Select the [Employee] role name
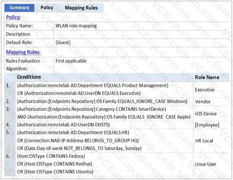The height and width of the screenshot is (180, 233). [207, 125]
